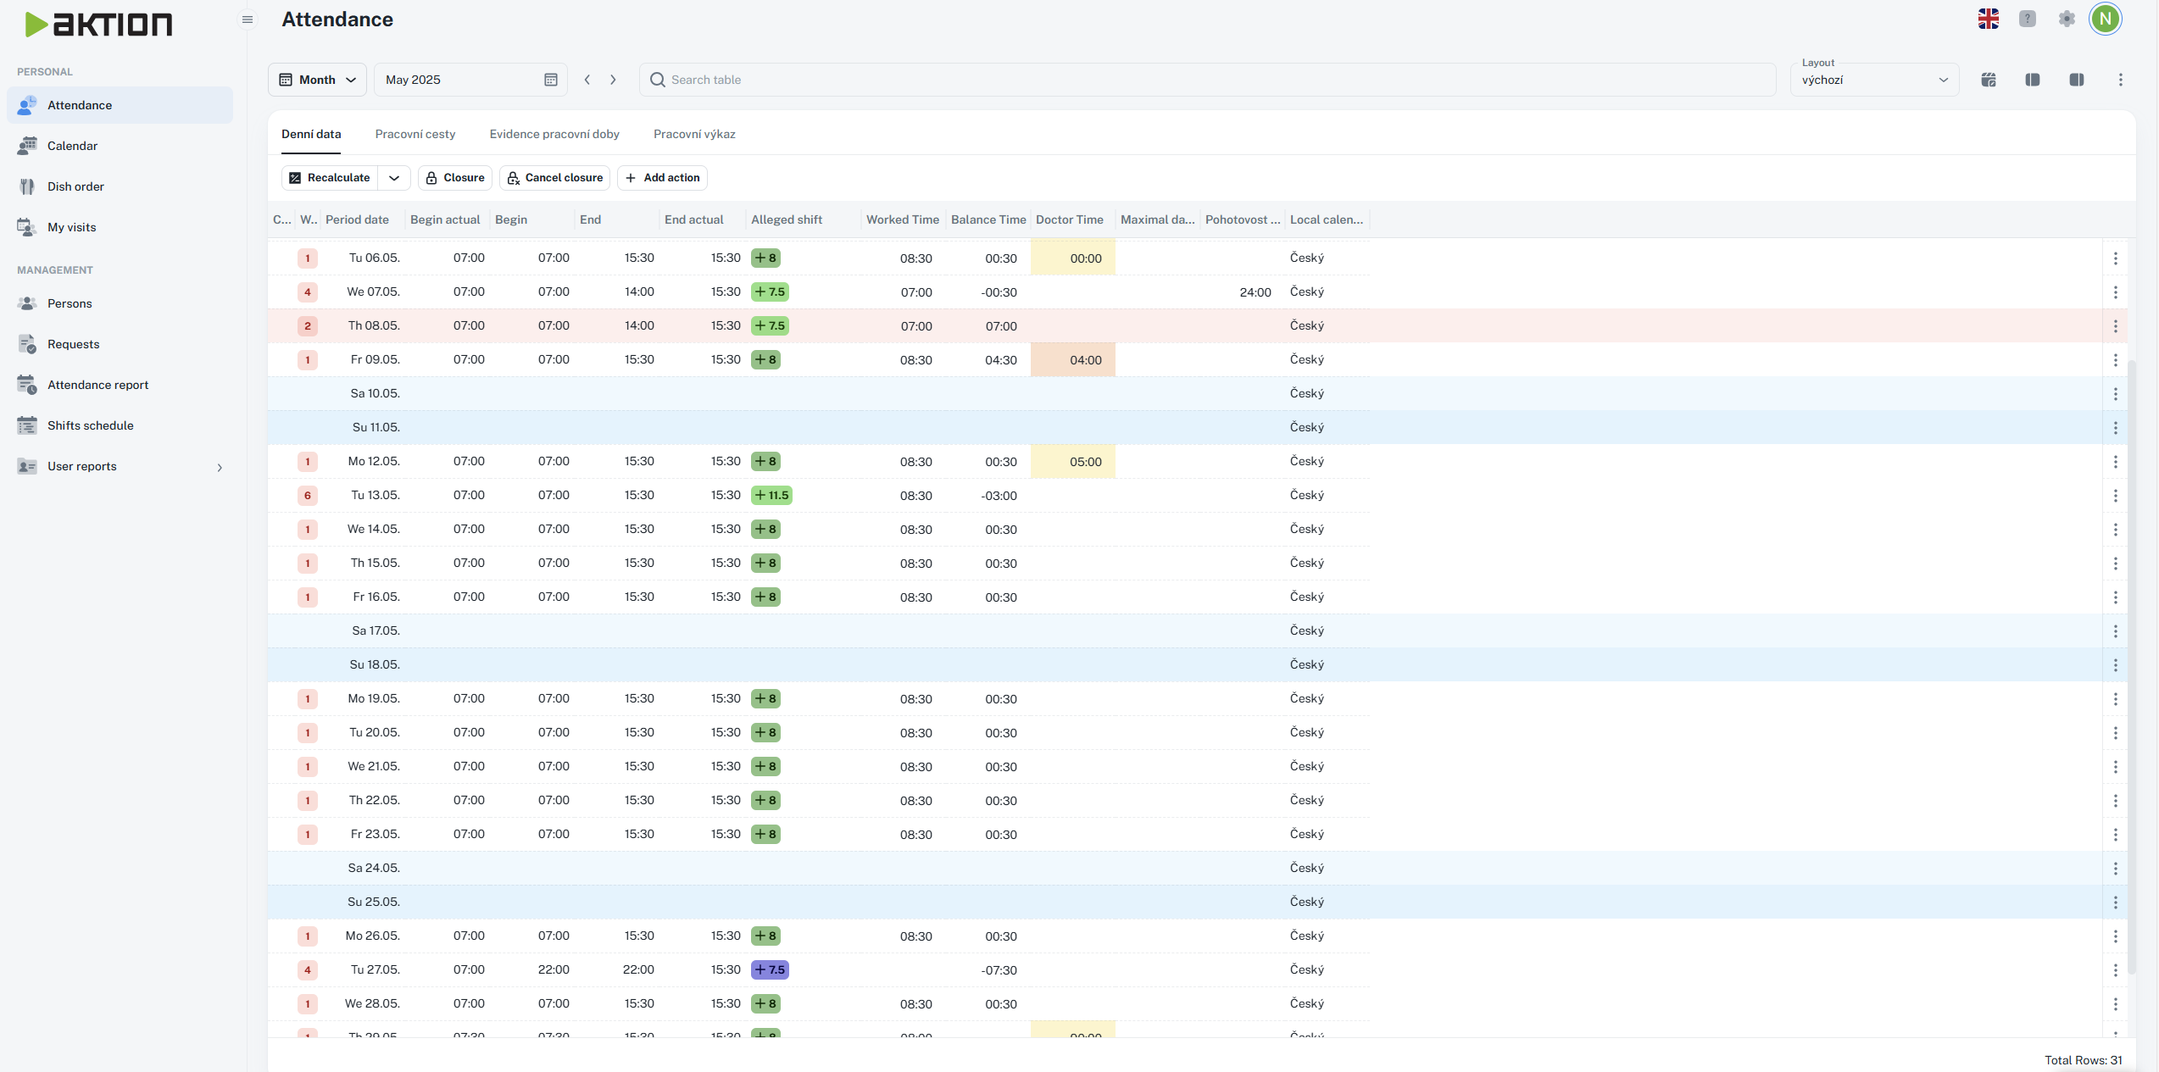
Task: Collapse the sidebar with the hamburger icon
Action: (248, 19)
